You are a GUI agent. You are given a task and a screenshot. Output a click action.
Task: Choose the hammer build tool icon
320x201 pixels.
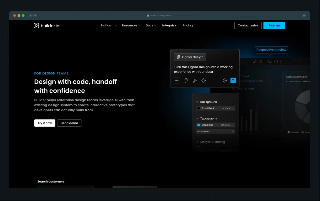(x=195, y=80)
